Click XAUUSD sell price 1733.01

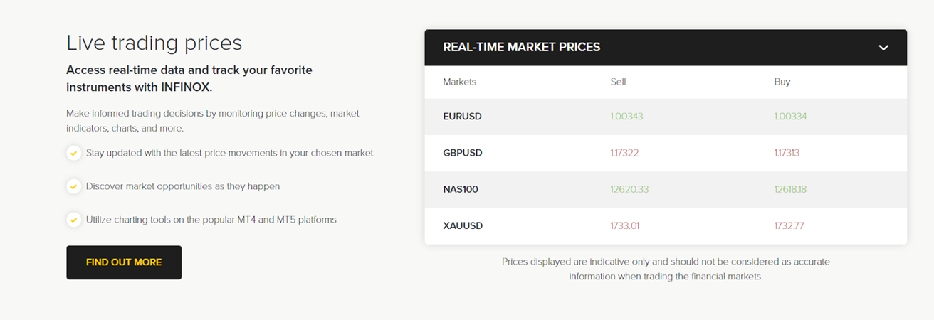click(625, 225)
